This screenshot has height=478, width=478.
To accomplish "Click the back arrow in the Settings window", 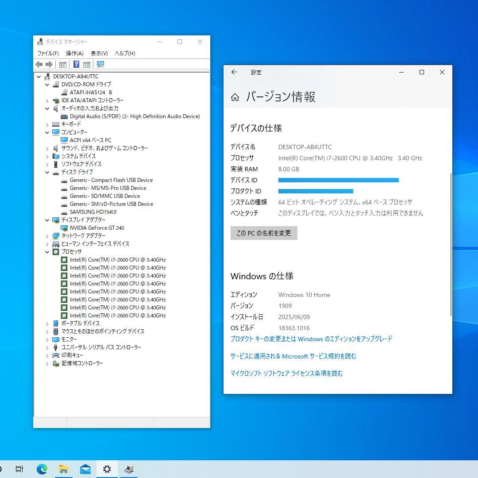I will pos(234,72).
